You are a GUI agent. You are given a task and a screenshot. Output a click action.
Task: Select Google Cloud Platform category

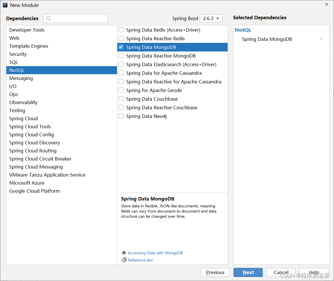click(x=34, y=191)
